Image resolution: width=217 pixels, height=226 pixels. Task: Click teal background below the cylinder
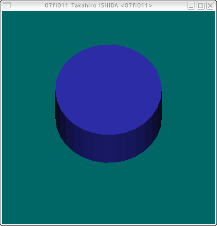pos(108,193)
